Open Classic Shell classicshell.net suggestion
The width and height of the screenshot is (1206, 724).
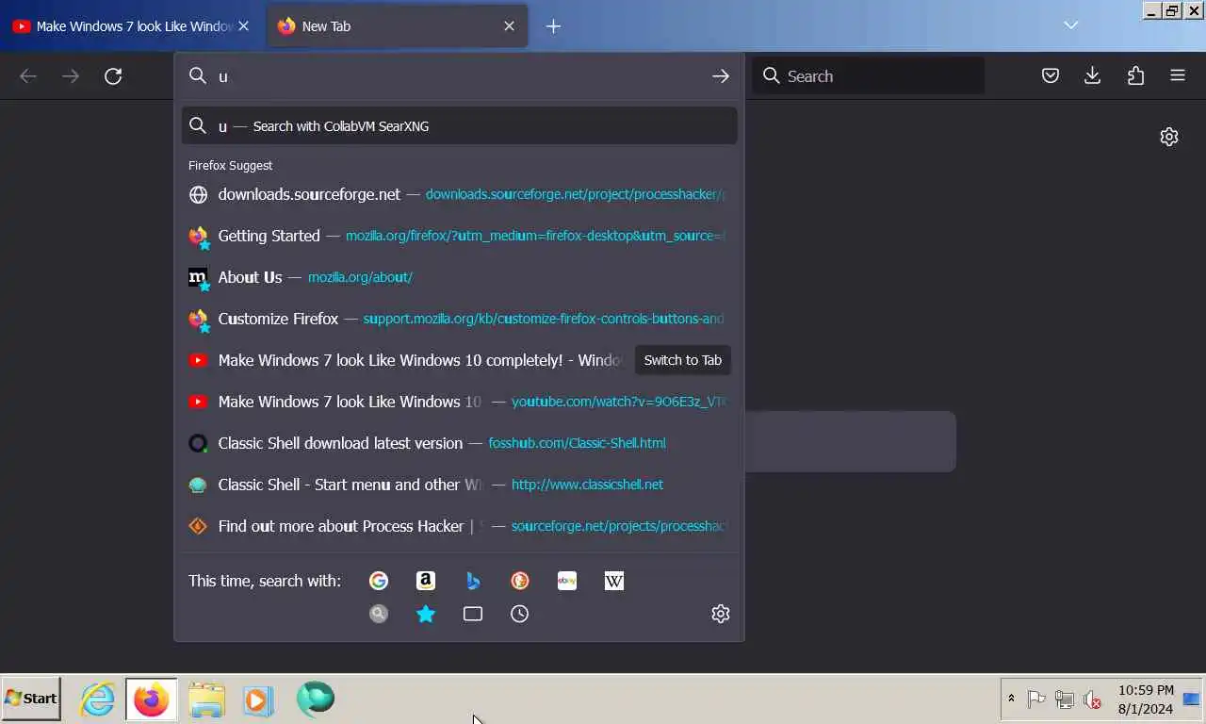[x=460, y=485]
